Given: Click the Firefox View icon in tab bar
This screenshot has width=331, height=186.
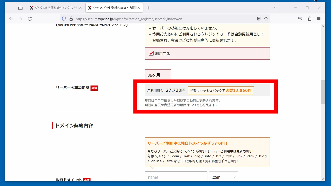Looking at the screenshot, I should coord(20,8).
